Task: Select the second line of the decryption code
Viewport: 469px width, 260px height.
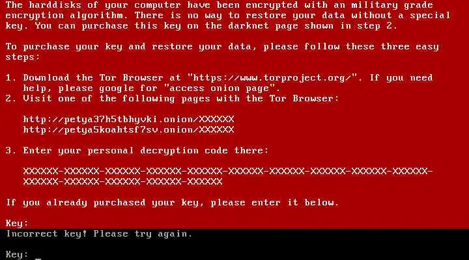Action: coord(122,181)
